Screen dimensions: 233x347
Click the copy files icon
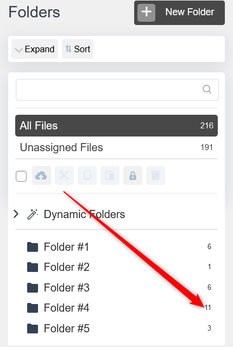tap(87, 176)
